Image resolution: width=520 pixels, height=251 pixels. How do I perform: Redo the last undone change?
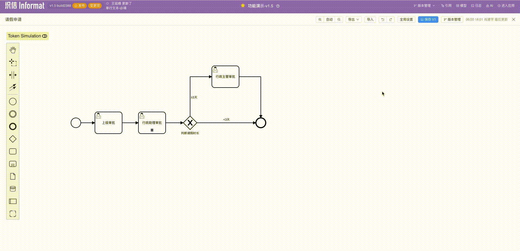pyautogui.click(x=390, y=19)
